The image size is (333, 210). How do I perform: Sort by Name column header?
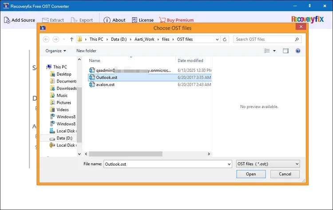click(x=94, y=61)
